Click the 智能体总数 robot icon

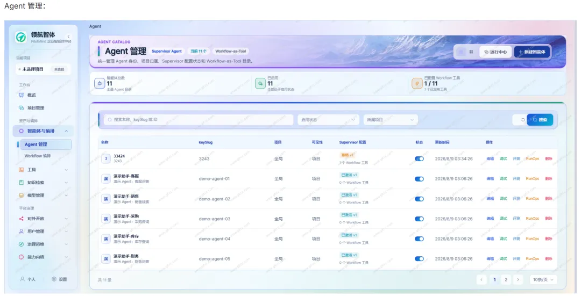(100, 84)
